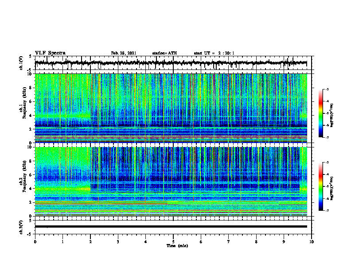Click the ch.1 color bar log(PSD) label
This screenshot has width=351, height=271.
pos(331,116)
